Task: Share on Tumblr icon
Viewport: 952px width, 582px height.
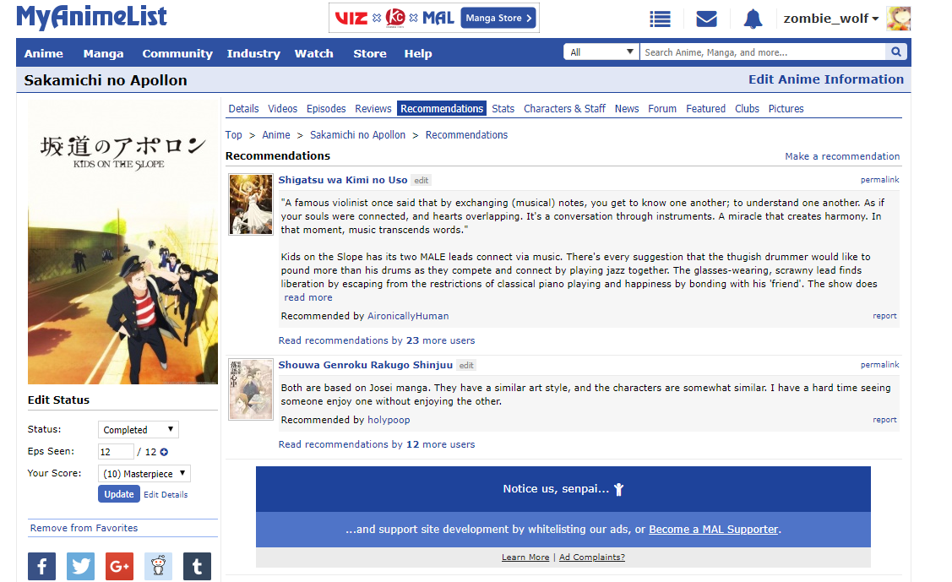Action: (x=197, y=566)
